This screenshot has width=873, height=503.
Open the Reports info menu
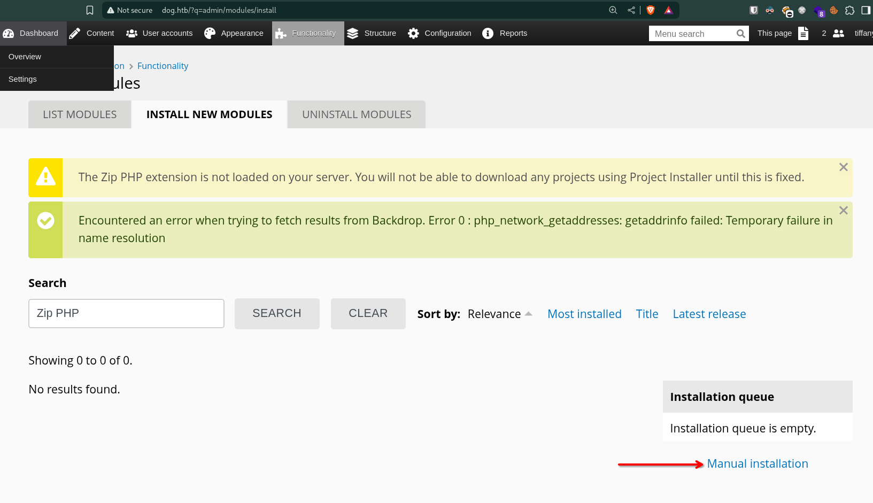(505, 33)
